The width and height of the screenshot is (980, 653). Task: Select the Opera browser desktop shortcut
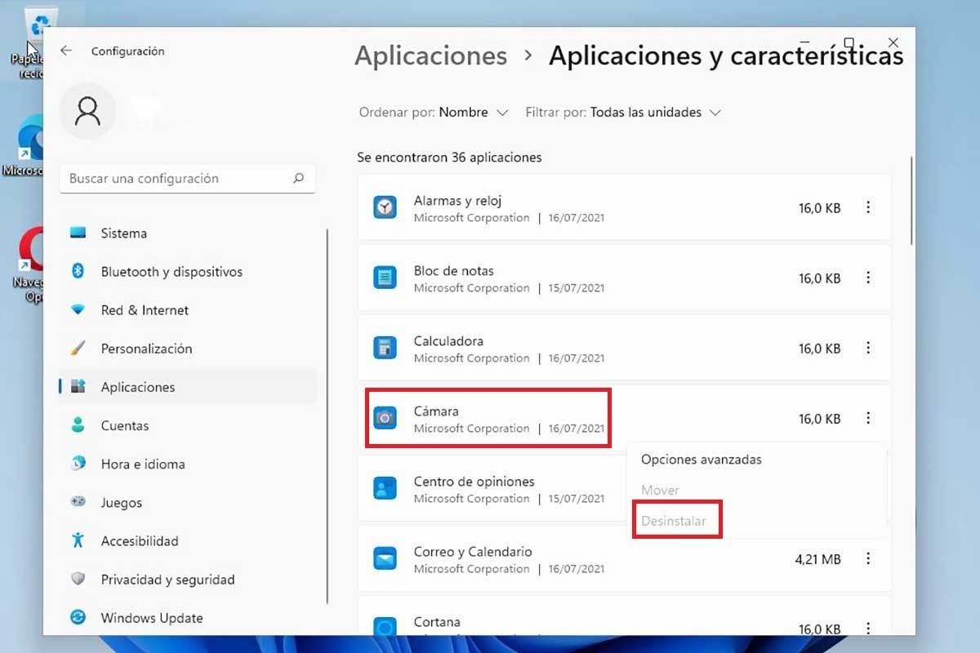(x=29, y=265)
